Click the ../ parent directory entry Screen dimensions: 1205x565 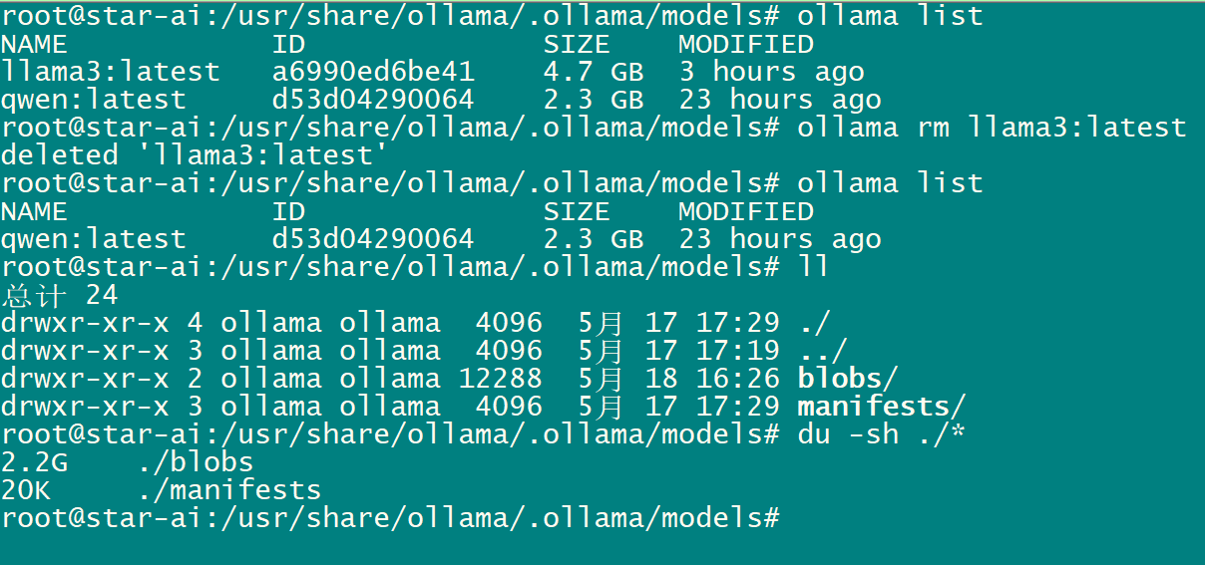(822, 351)
